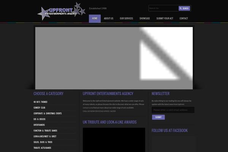Click the UK Tribute and Look-A-Like Awards heading
The image size is (228, 152).
coord(110,122)
